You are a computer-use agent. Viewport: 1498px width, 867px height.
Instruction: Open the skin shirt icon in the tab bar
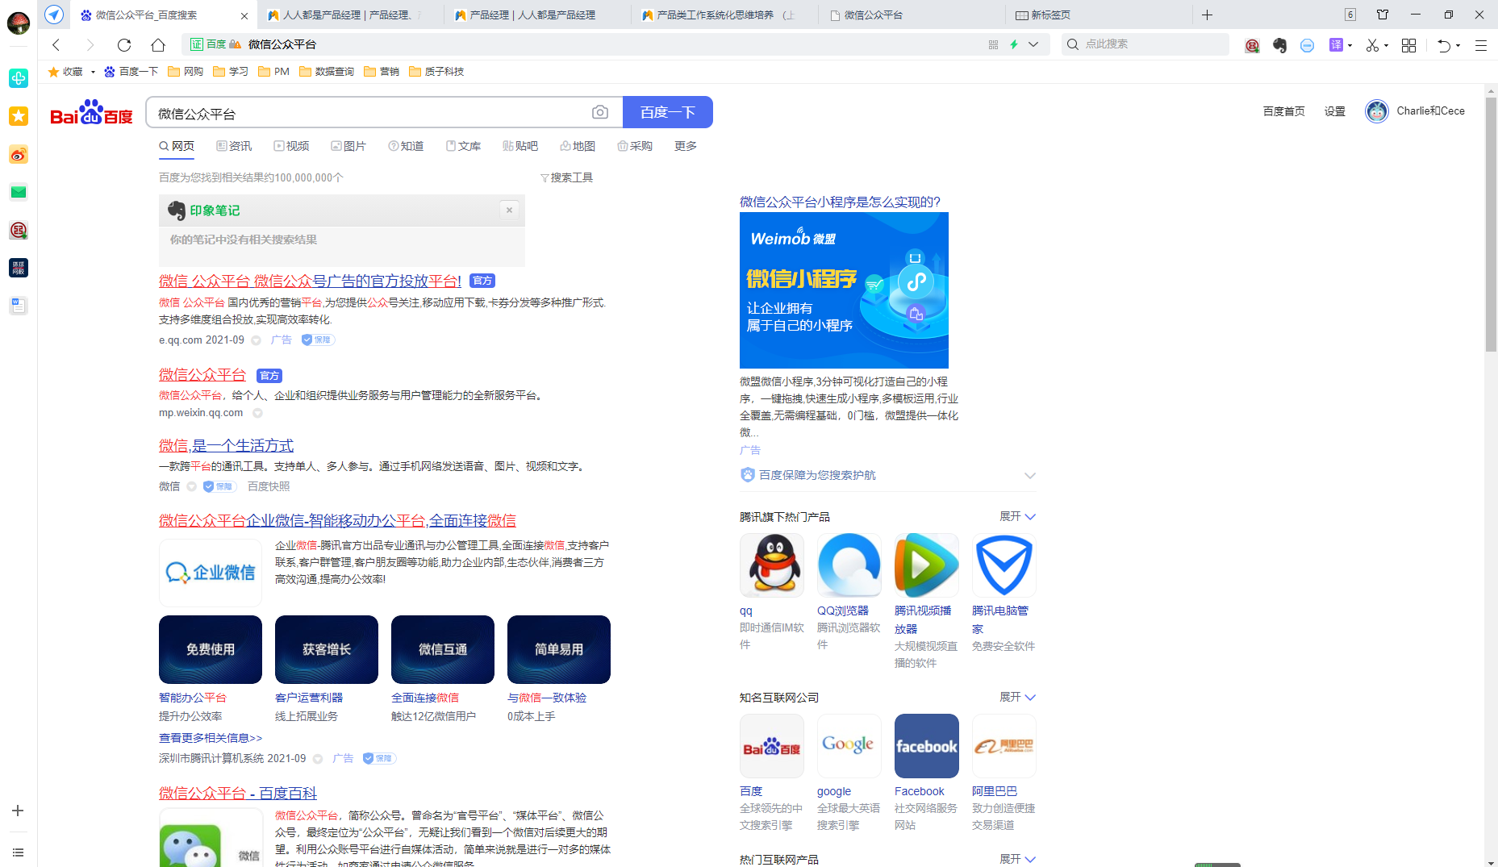point(1383,15)
